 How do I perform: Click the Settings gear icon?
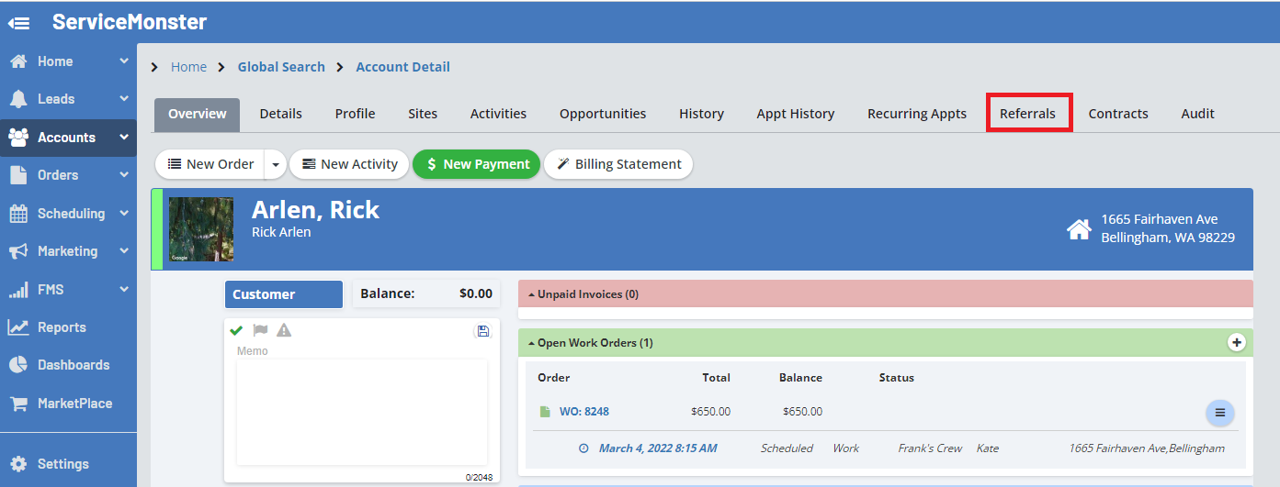coord(17,464)
